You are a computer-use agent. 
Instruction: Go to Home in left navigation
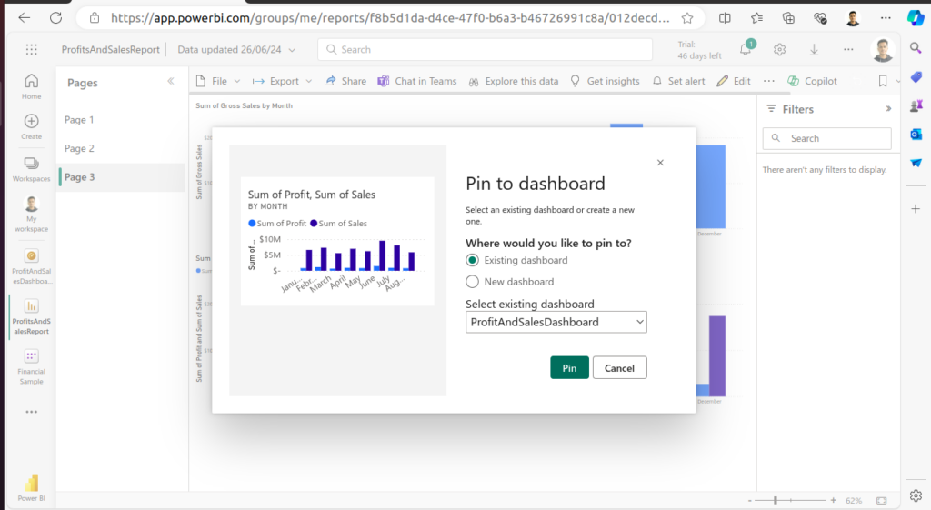pos(32,85)
